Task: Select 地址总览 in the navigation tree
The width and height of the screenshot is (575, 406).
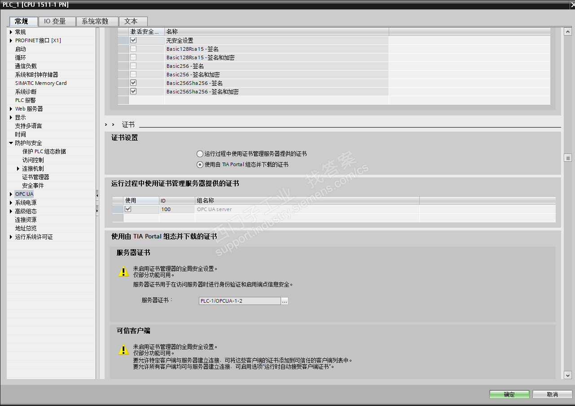Action: coord(26,228)
